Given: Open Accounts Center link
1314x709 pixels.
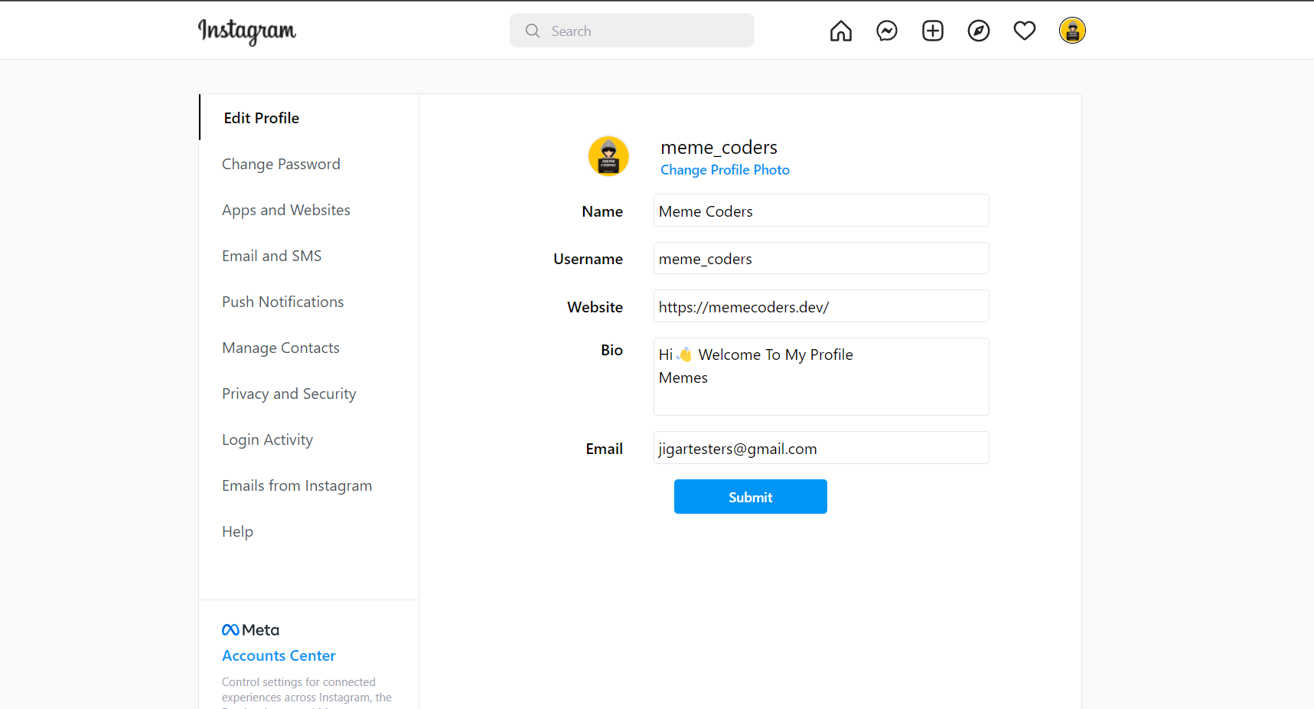Looking at the screenshot, I should [x=279, y=656].
